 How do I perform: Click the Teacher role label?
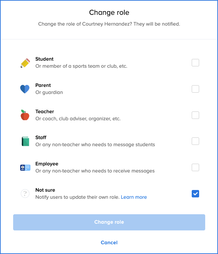click(x=45, y=112)
